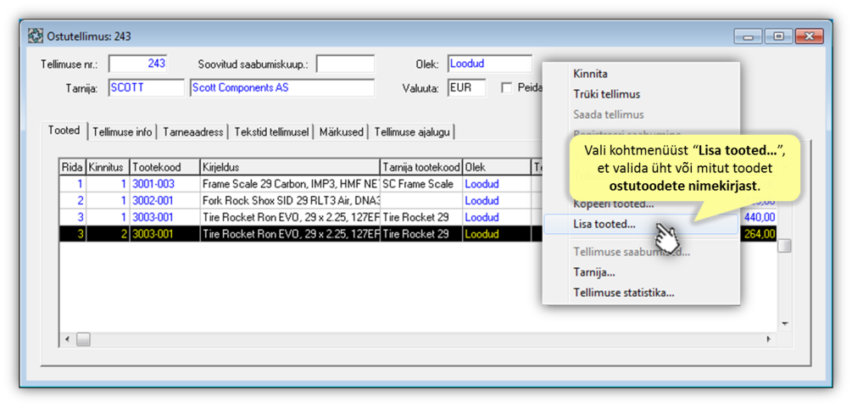Go to the Märkused tab

(x=342, y=132)
